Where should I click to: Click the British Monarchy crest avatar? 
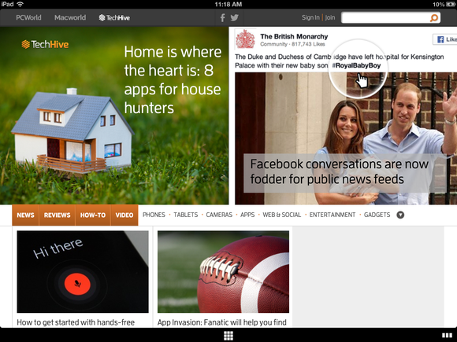(x=245, y=39)
